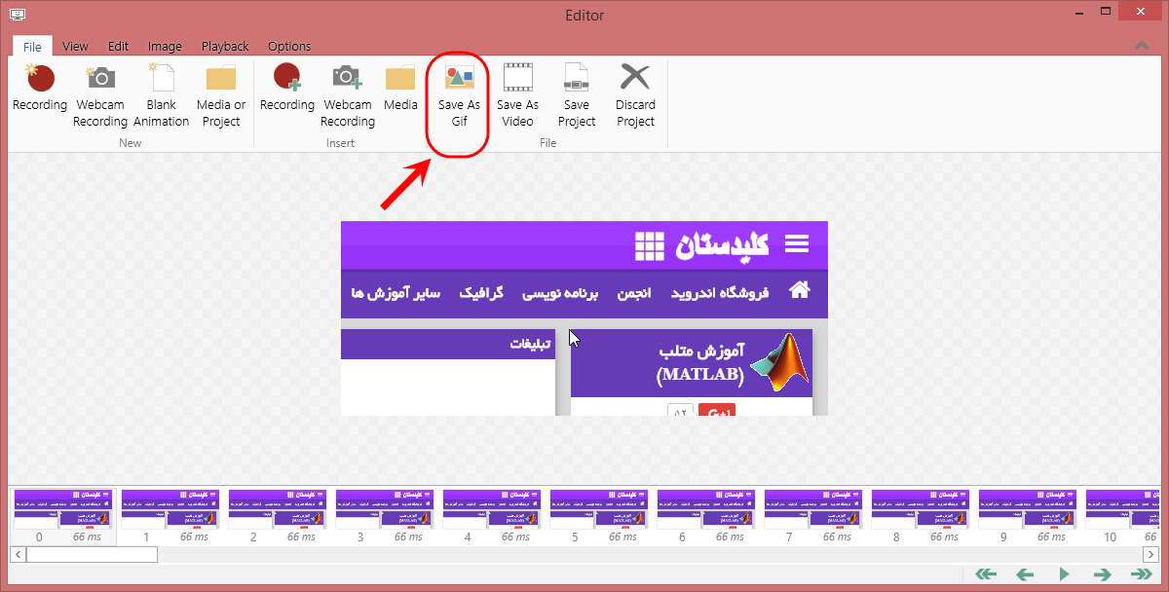
Task: Select frame 4 thumbnail
Action: 493,516
